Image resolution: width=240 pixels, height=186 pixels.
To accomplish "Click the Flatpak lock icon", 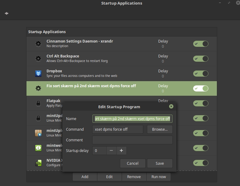I will (x=38, y=103).
